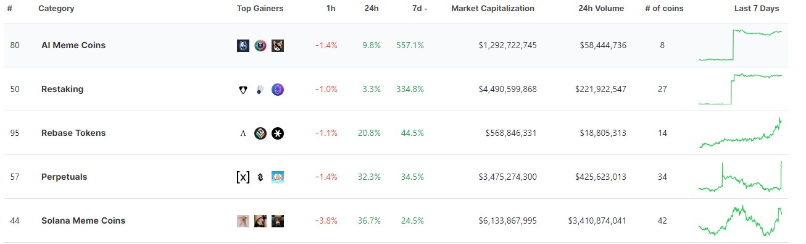Sort table by 7d column arrow

tap(426, 9)
